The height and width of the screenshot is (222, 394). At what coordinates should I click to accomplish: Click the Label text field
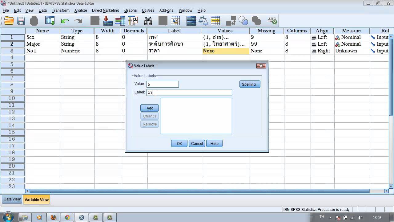(189, 92)
